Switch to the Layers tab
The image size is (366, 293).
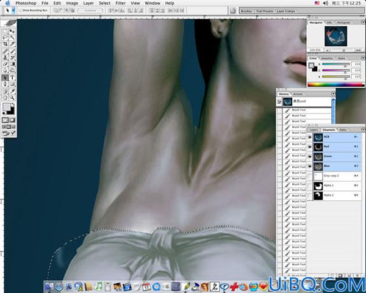pos(314,129)
